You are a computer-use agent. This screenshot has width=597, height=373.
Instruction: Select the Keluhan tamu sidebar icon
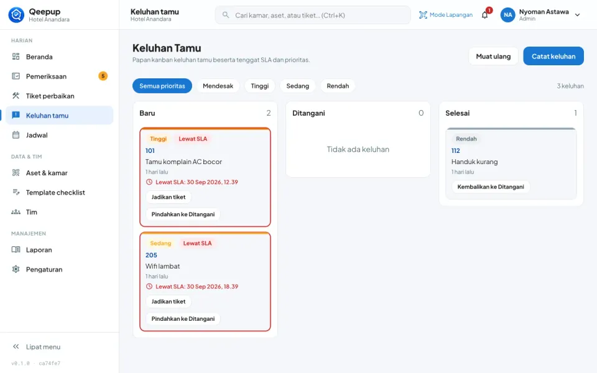click(16, 116)
